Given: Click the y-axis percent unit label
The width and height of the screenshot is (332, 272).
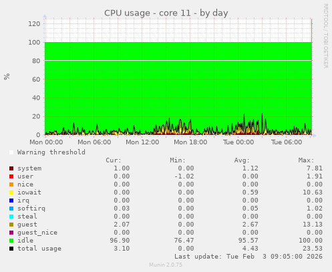Looking at the screenshot, I should click(7, 77).
